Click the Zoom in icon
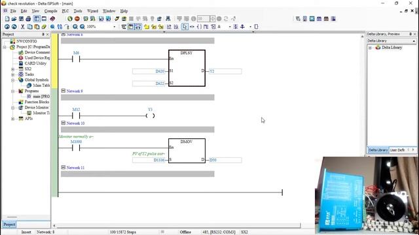 click(x=75, y=27)
